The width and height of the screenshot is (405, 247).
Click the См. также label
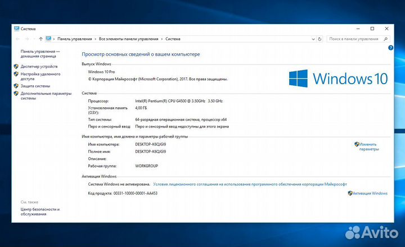(x=29, y=202)
